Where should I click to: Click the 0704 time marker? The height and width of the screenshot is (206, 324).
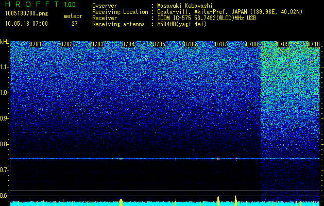[128, 44]
